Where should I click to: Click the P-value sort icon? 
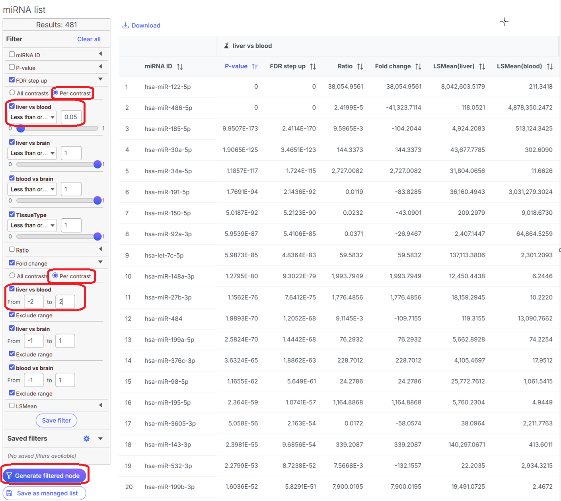pyautogui.click(x=255, y=67)
